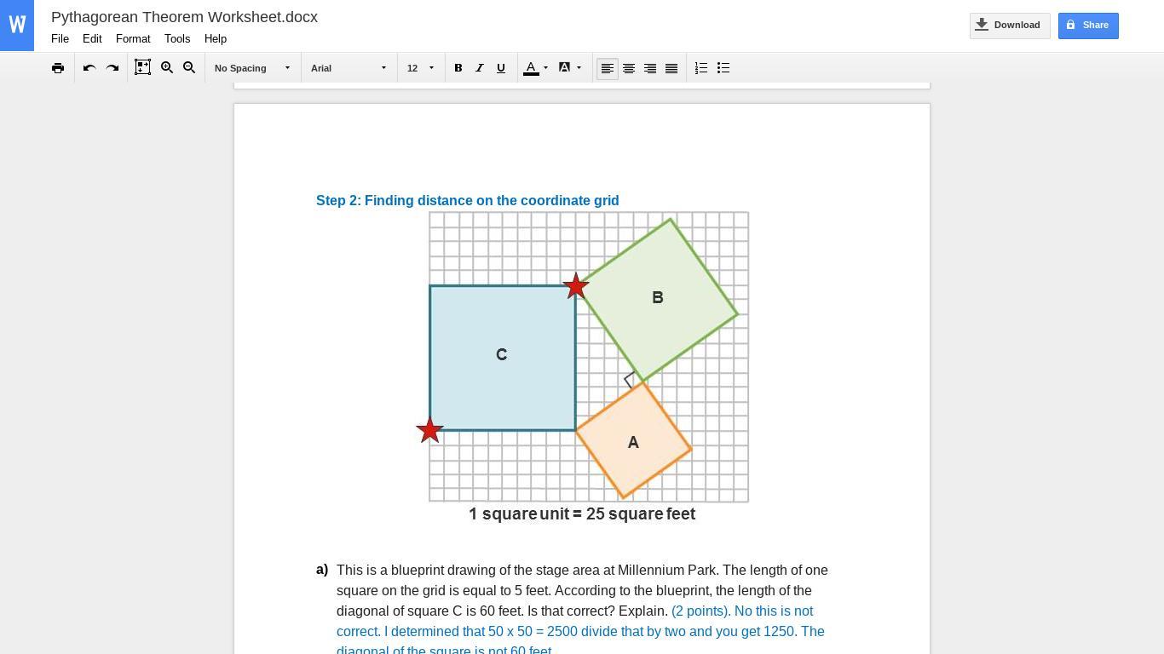Align text to the right

[x=650, y=68]
